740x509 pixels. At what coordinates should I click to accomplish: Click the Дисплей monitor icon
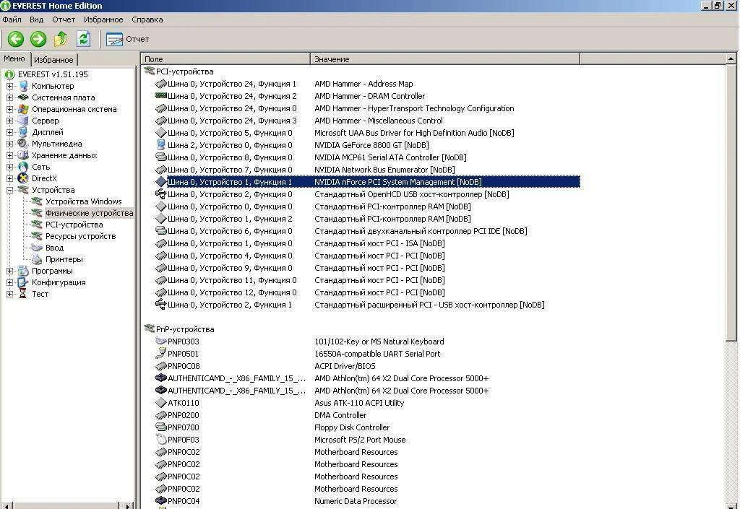[23, 132]
